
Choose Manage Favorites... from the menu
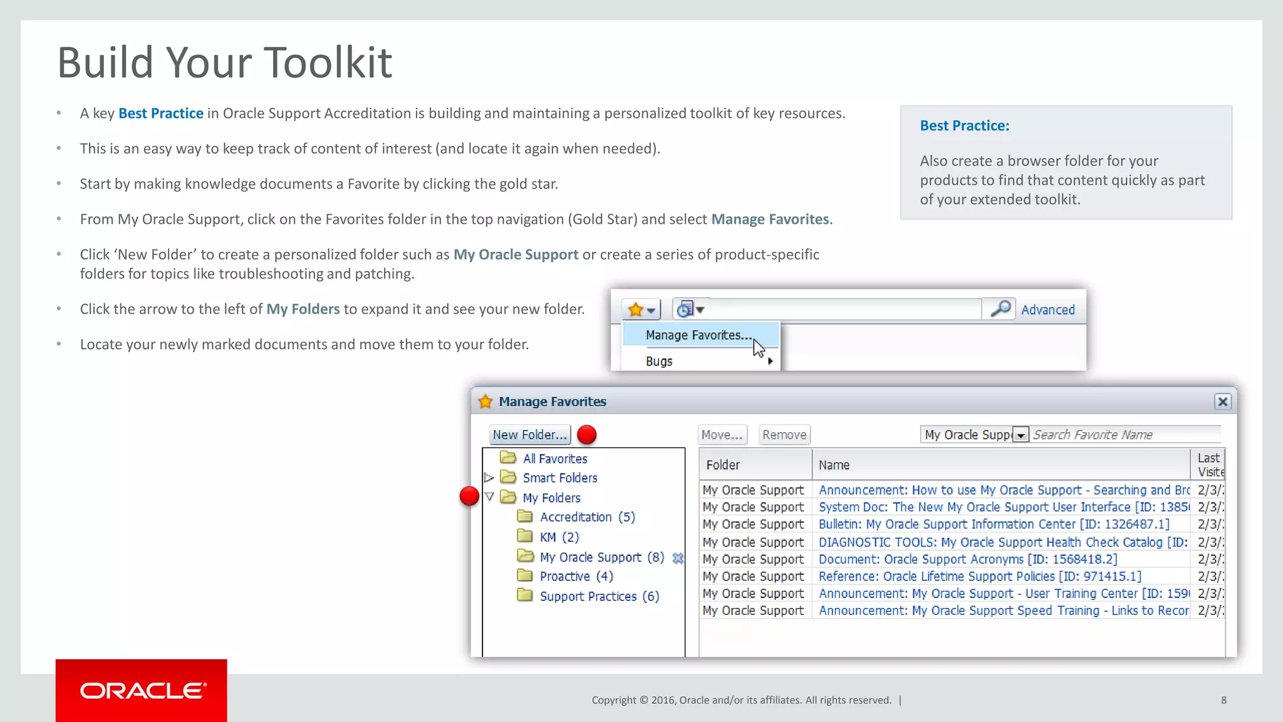701,335
